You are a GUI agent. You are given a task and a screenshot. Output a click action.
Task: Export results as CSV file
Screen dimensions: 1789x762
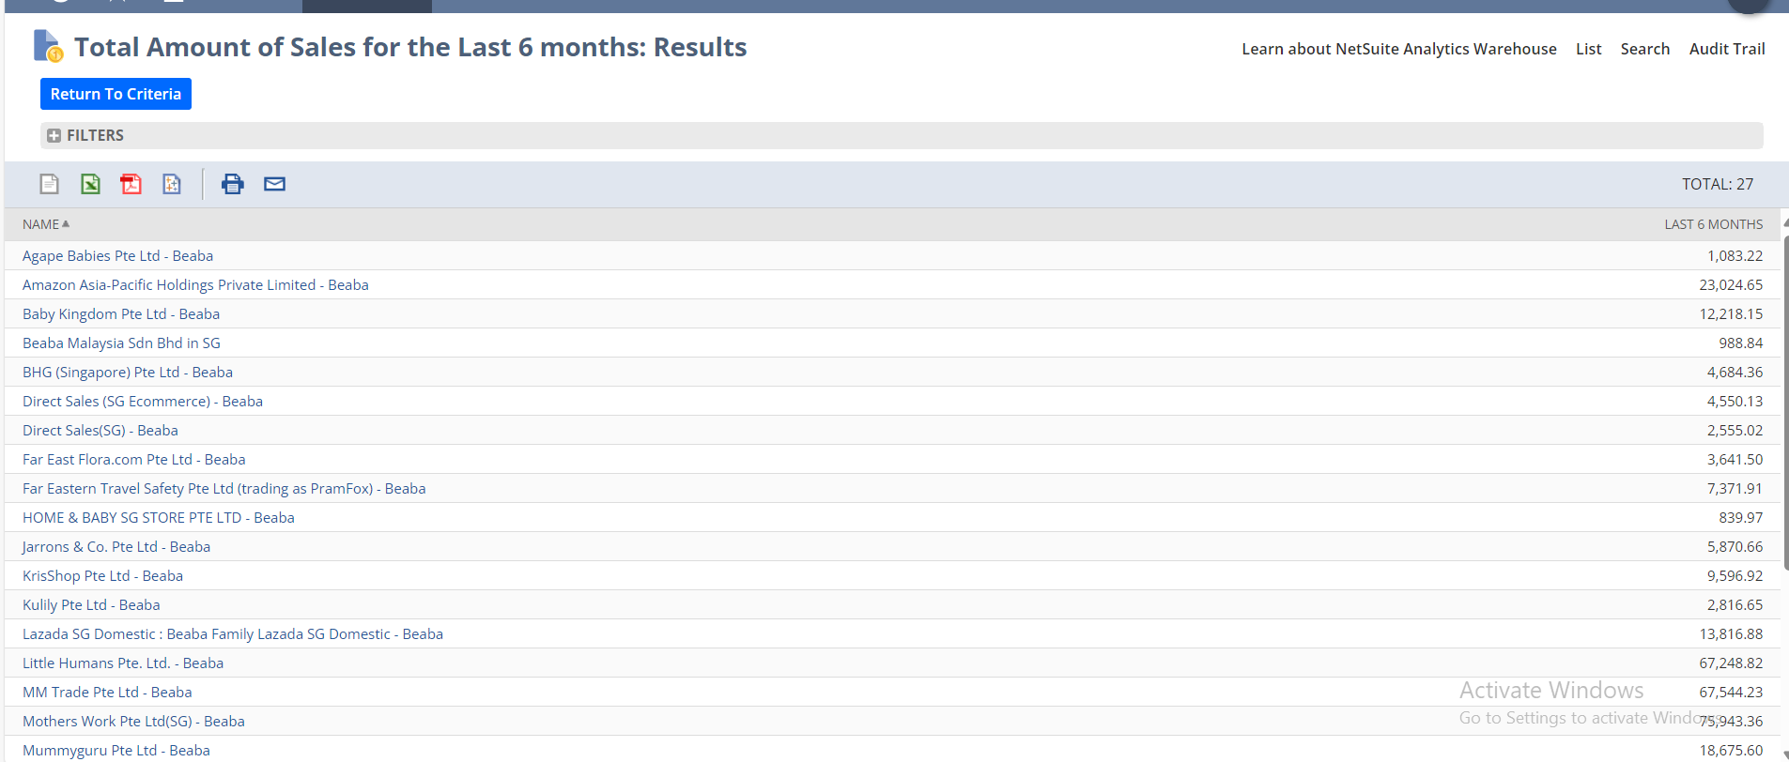point(50,184)
